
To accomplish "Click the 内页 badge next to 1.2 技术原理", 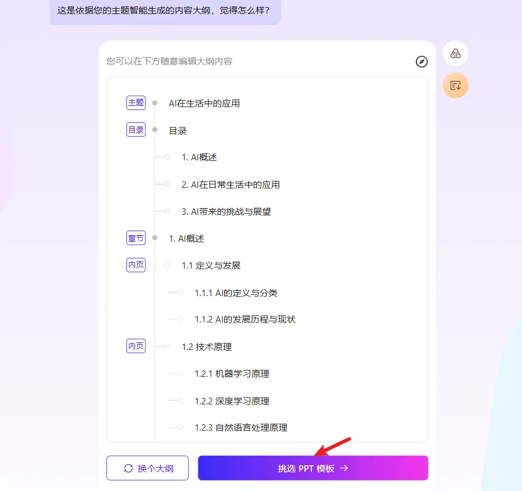I will click(135, 346).
